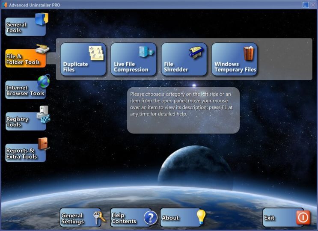
Task: Open the Internet Browser Tools category
Action: (26, 90)
